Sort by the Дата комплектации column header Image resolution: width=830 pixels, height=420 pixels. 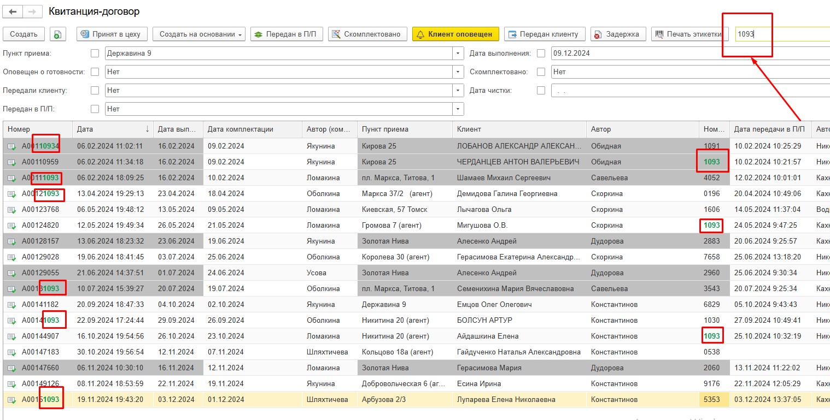click(253, 129)
